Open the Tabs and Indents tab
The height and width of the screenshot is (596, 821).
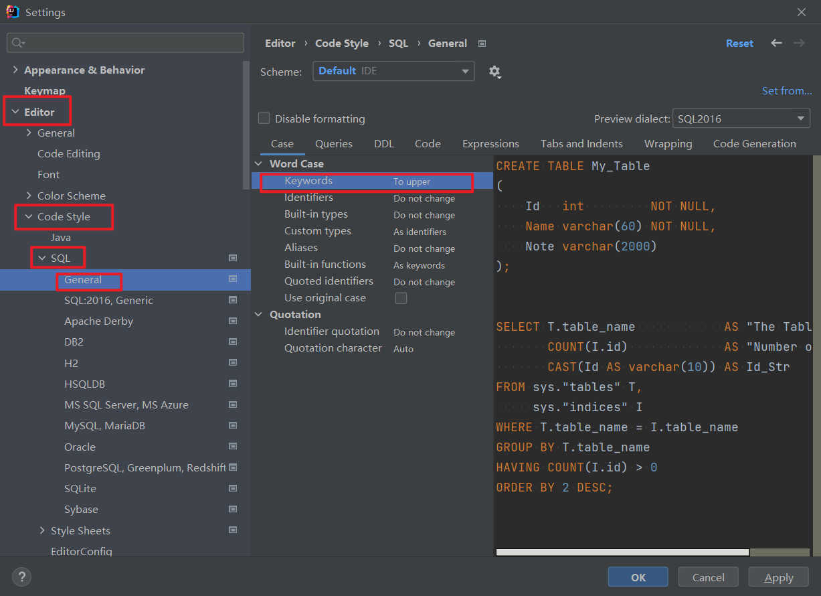581,143
